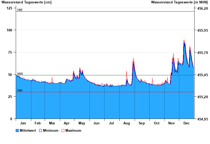Select the Maximum legend label

point(73,130)
